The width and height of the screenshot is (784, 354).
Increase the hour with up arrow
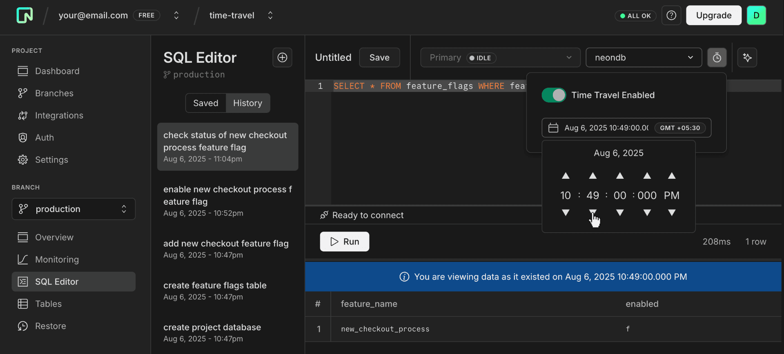pyautogui.click(x=566, y=176)
